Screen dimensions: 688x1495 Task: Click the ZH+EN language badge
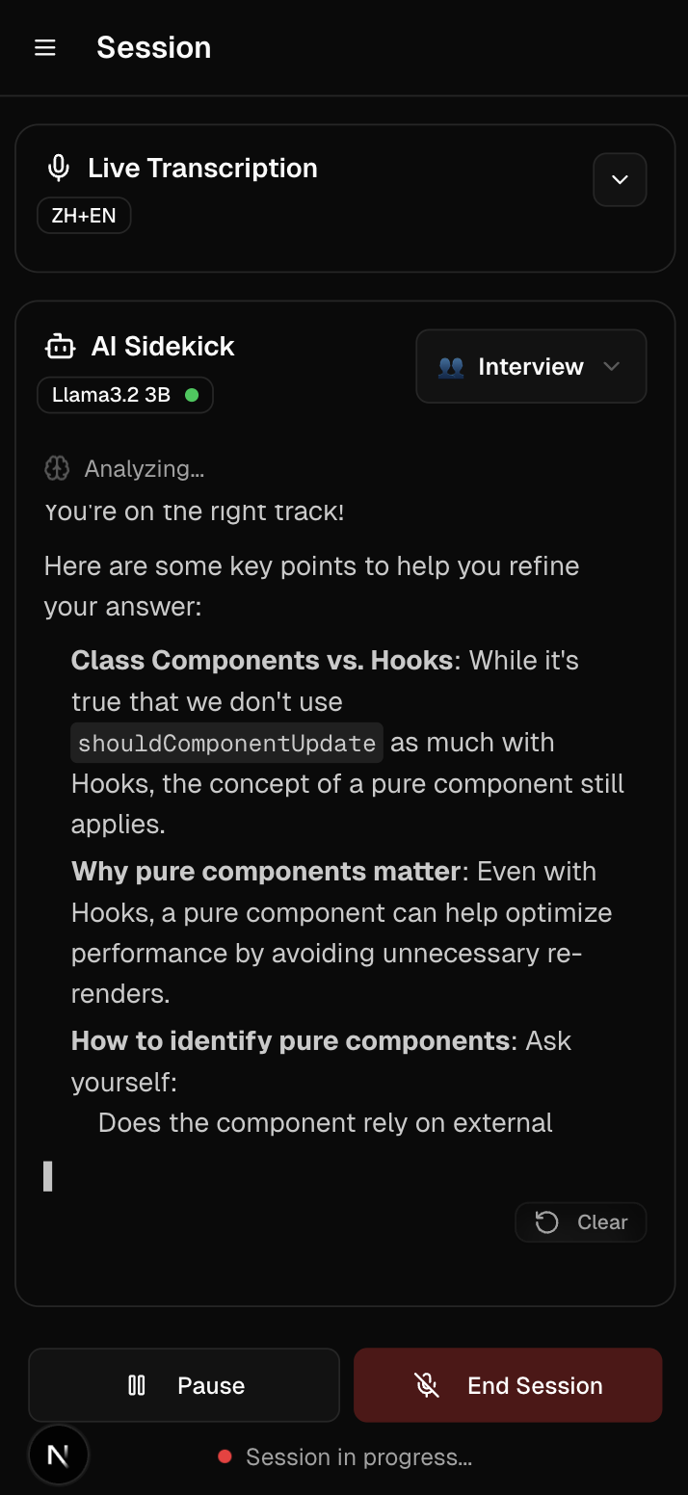[84, 216]
